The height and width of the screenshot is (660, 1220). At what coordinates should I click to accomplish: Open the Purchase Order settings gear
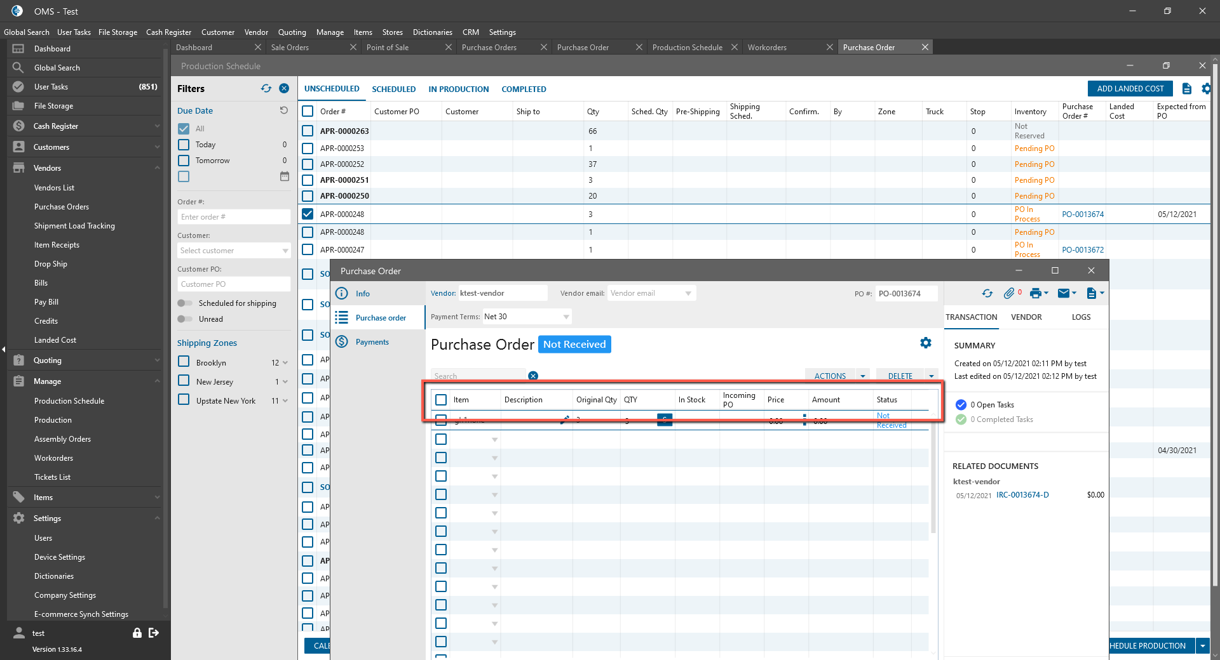tap(926, 343)
